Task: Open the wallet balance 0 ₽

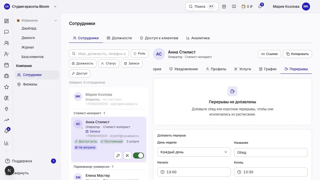Action: [247, 6]
